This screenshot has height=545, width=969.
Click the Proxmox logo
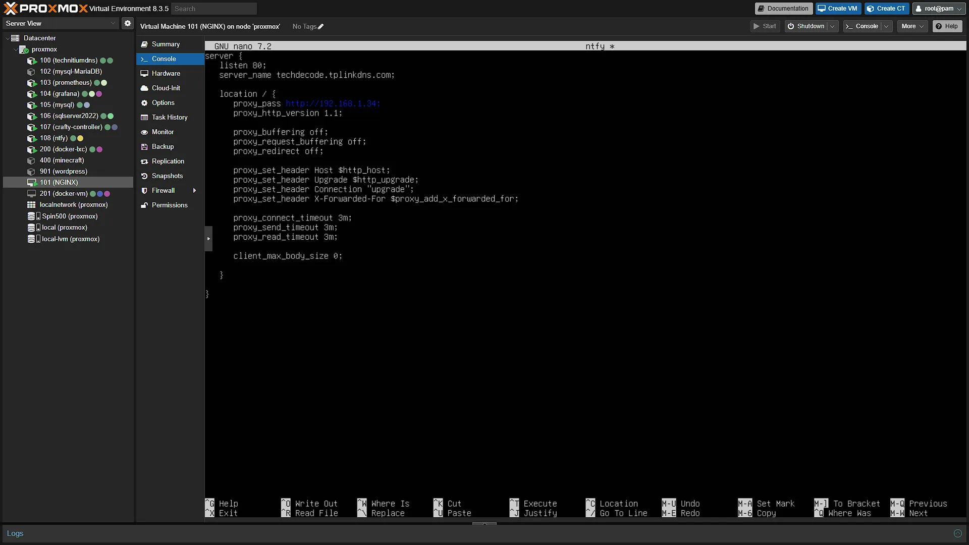pos(45,9)
